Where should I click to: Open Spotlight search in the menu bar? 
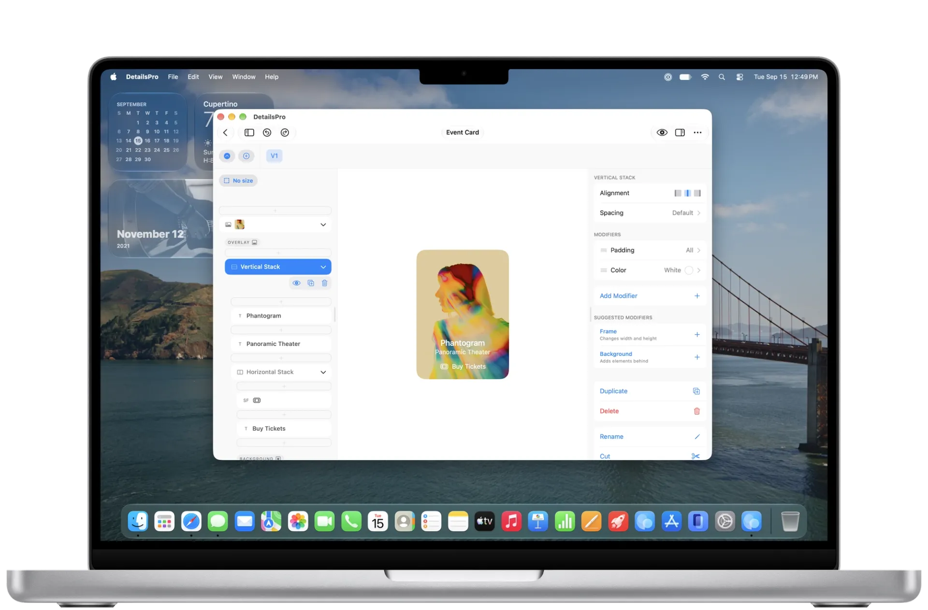pos(722,77)
